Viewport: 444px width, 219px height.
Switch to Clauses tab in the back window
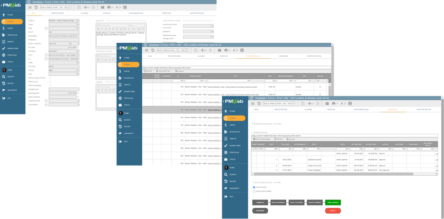tap(84, 13)
